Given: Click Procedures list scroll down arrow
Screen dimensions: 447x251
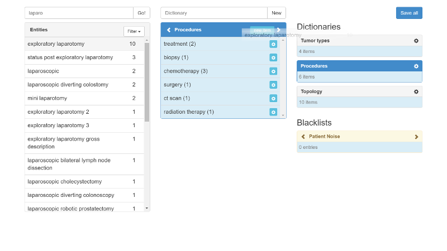Looking at the screenshot, I should point(283,115).
